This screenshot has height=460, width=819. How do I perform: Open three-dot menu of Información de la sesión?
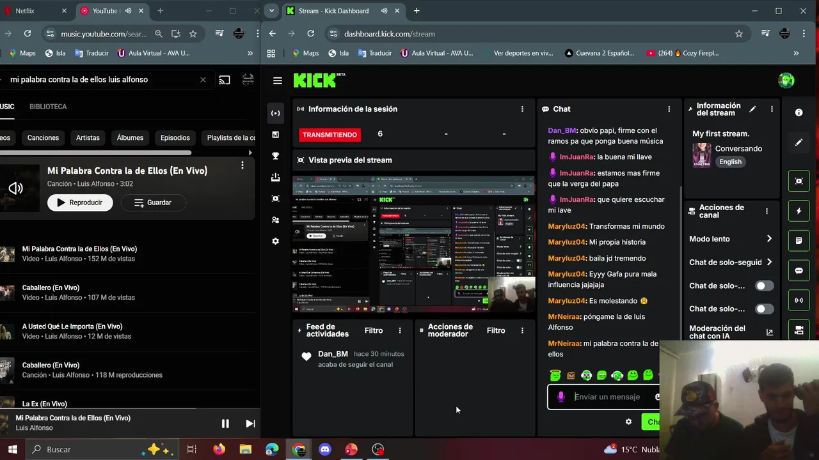point(522,109)
